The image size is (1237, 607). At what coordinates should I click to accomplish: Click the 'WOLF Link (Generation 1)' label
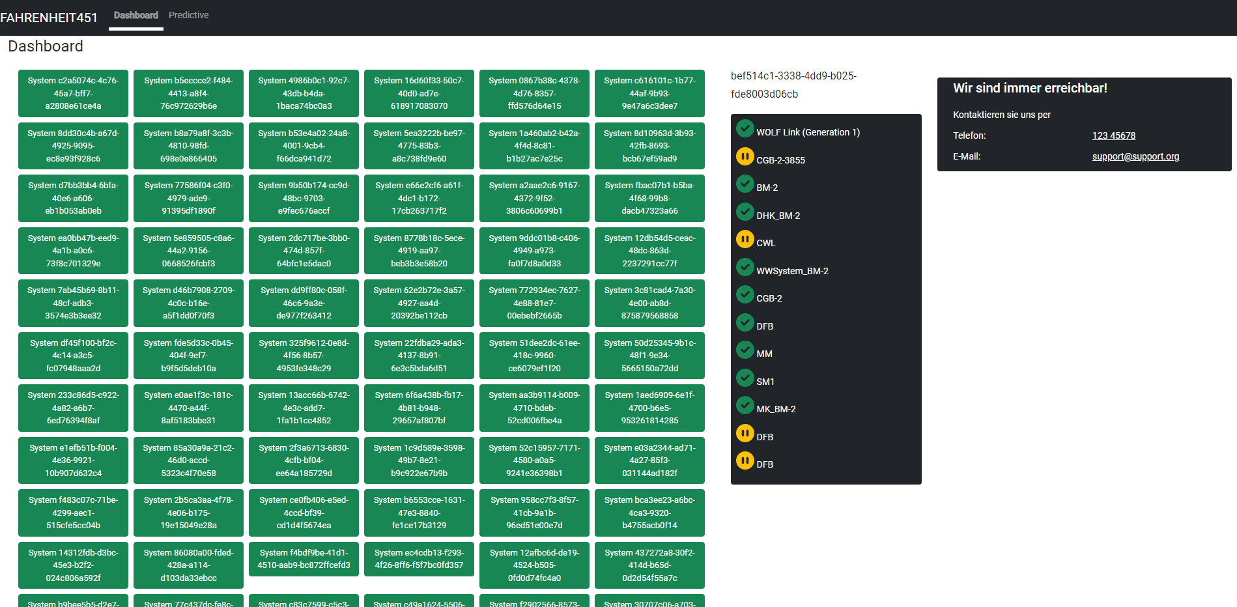coord(808,132)
